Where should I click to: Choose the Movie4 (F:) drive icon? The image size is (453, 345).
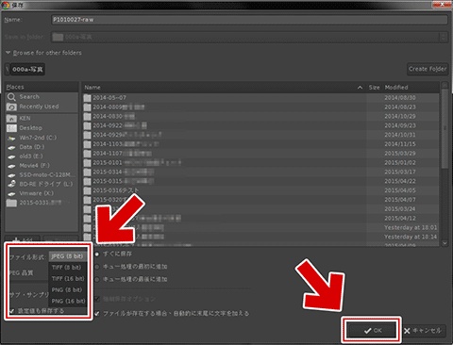tap(11, 166)
